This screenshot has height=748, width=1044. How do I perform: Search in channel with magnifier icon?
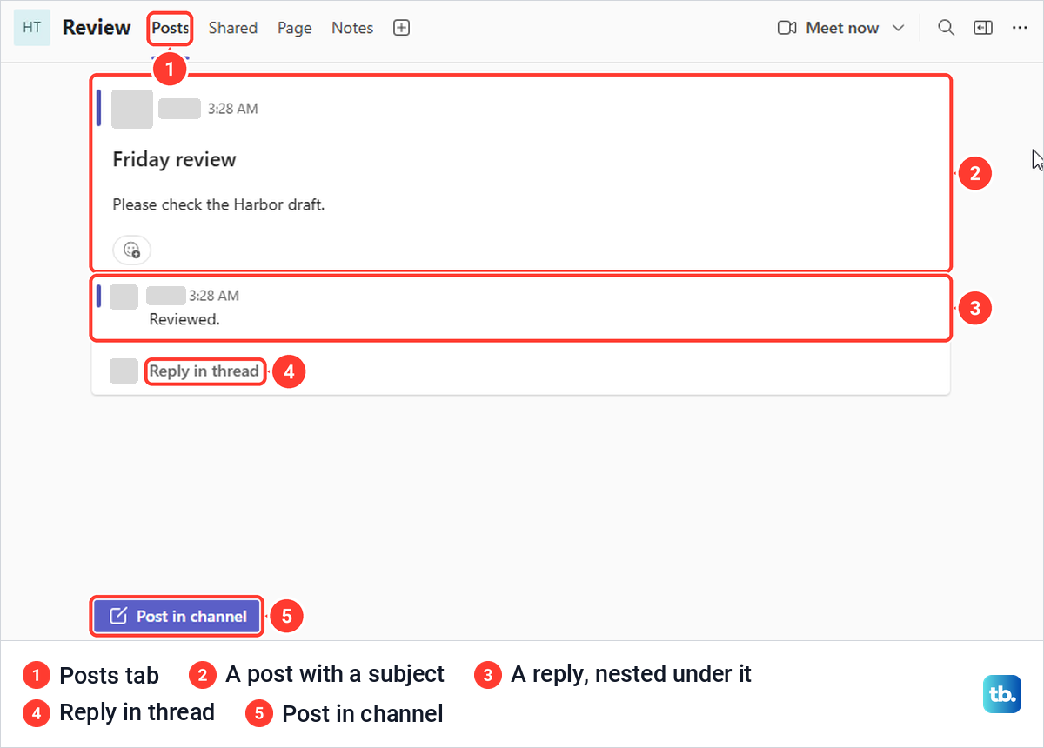(946, 28)
